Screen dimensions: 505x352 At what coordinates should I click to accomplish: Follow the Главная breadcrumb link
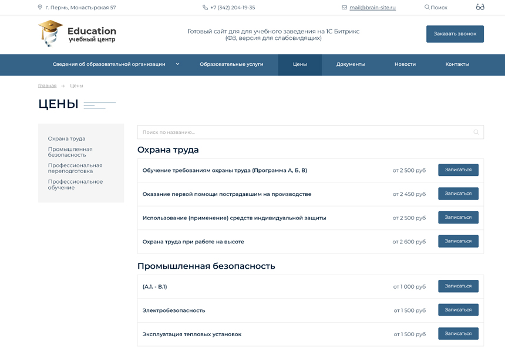click(47, 86)
